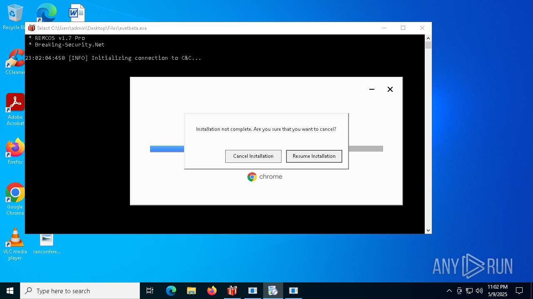Open the notification center

519,291
